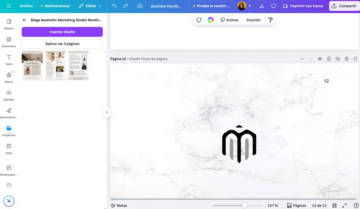Open the magic comment sparkle icon
The height and width of the screenshot is (209, 360).
click(x=199, y=20)
